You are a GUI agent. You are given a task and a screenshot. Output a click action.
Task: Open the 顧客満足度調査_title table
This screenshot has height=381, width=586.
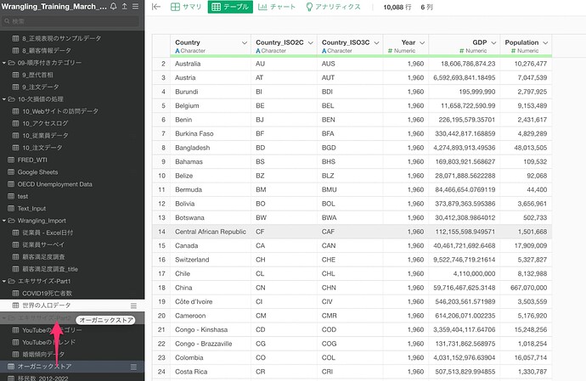tap(50, 269)
